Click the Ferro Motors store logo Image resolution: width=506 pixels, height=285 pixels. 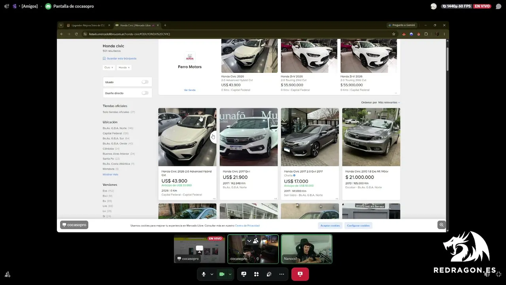pos(190,57)
